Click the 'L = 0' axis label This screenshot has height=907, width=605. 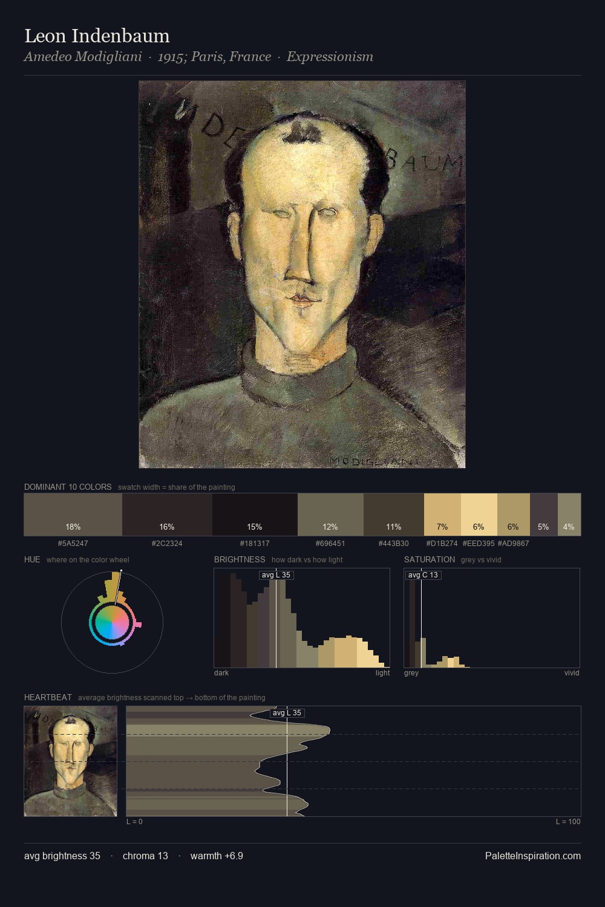[x=134, y=822]
